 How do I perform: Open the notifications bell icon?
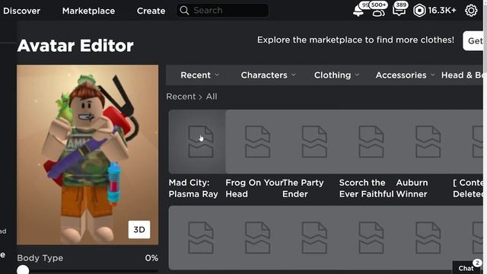point(358,11)
